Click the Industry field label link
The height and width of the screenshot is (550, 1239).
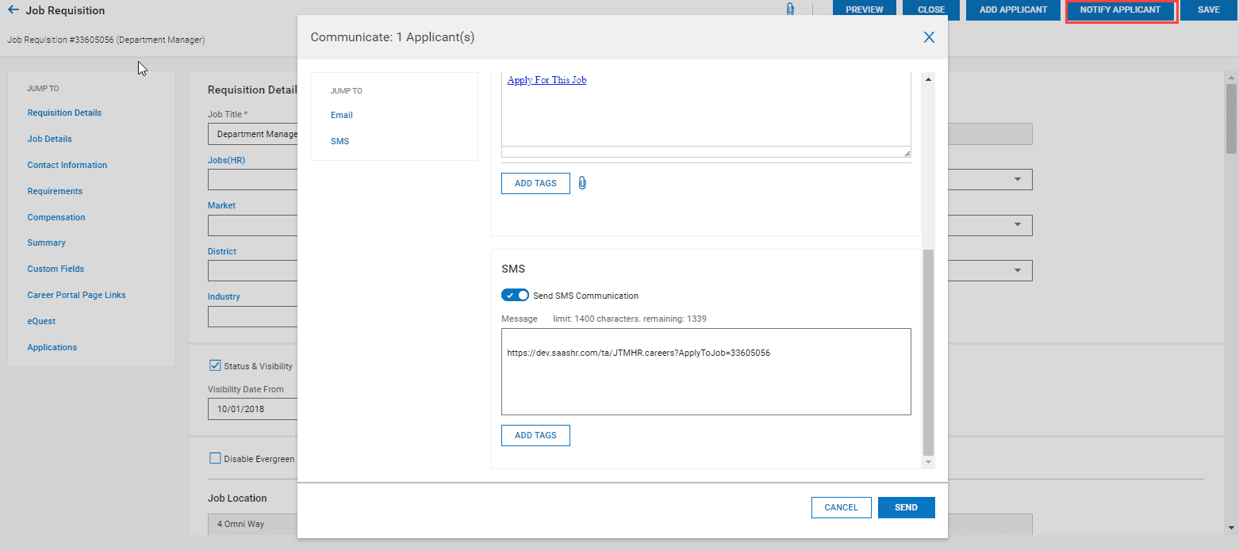point(224,296)
